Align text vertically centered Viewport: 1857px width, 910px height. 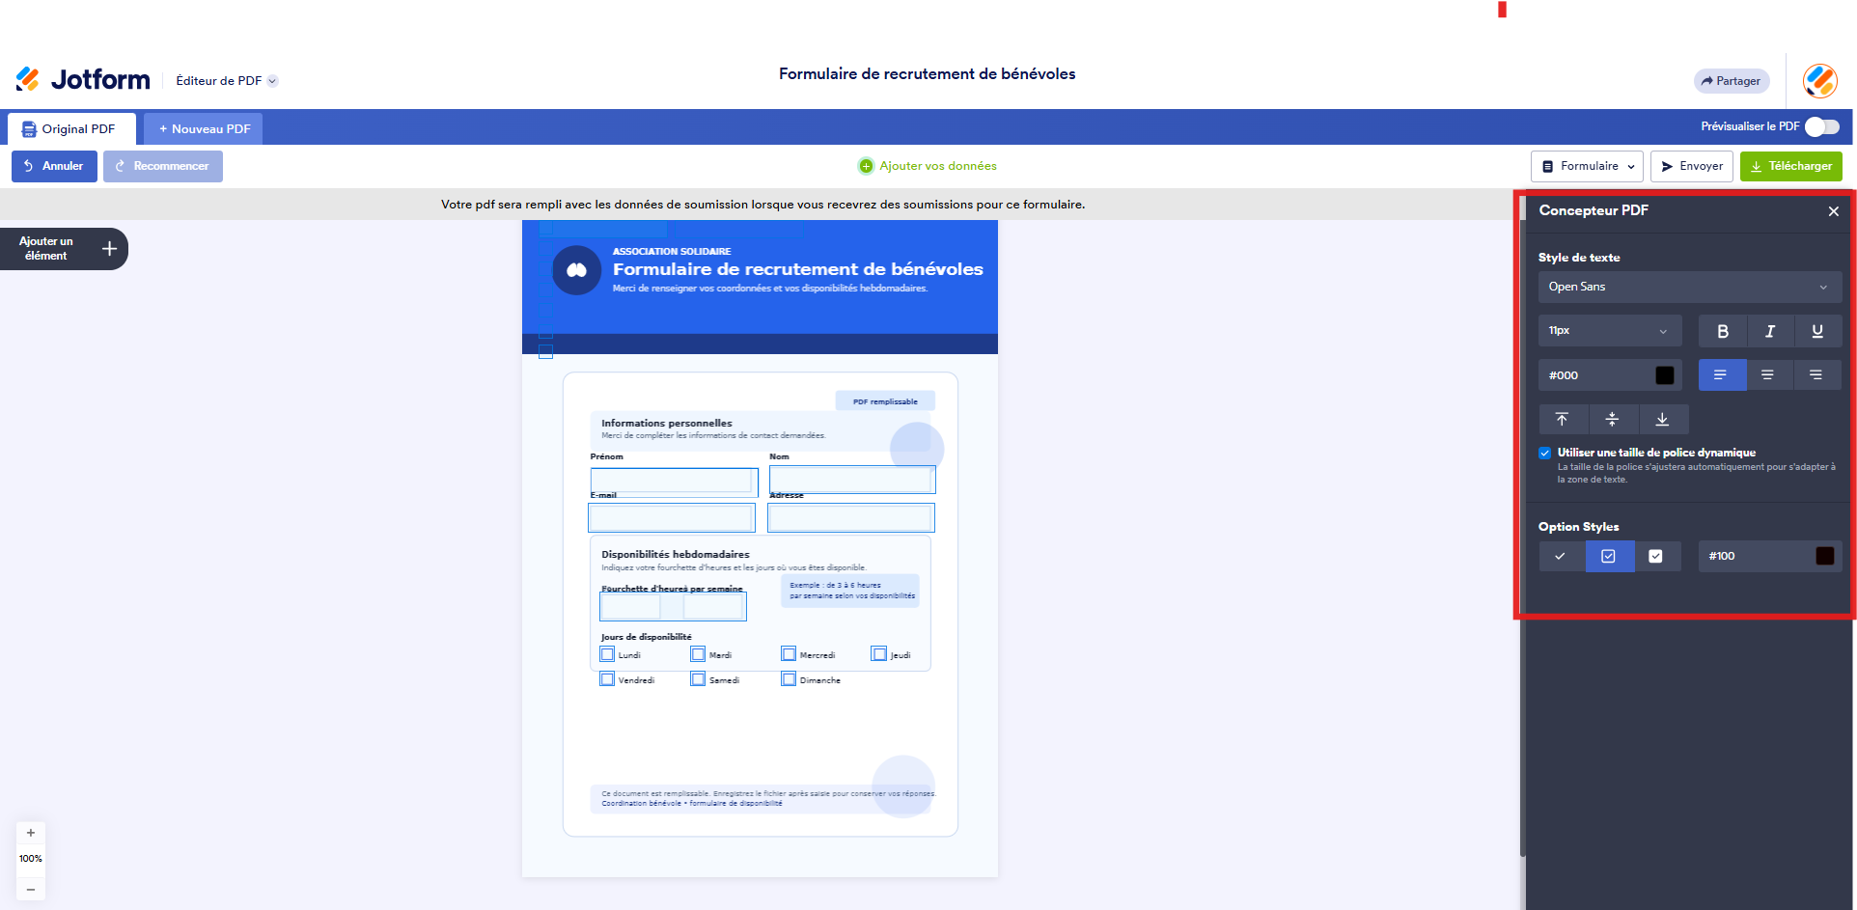click(x=1613, y=419)
